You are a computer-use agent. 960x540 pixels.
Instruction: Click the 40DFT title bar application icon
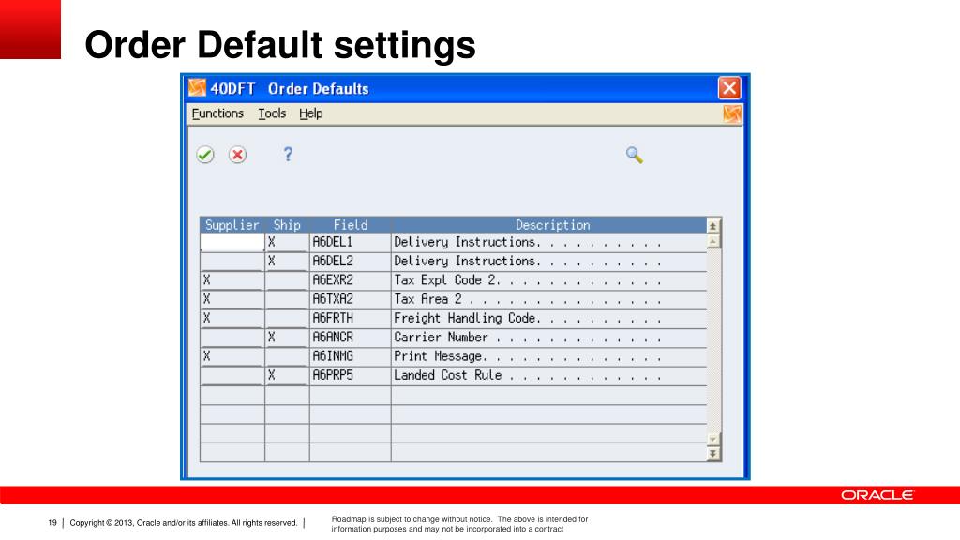coord(197,88)
